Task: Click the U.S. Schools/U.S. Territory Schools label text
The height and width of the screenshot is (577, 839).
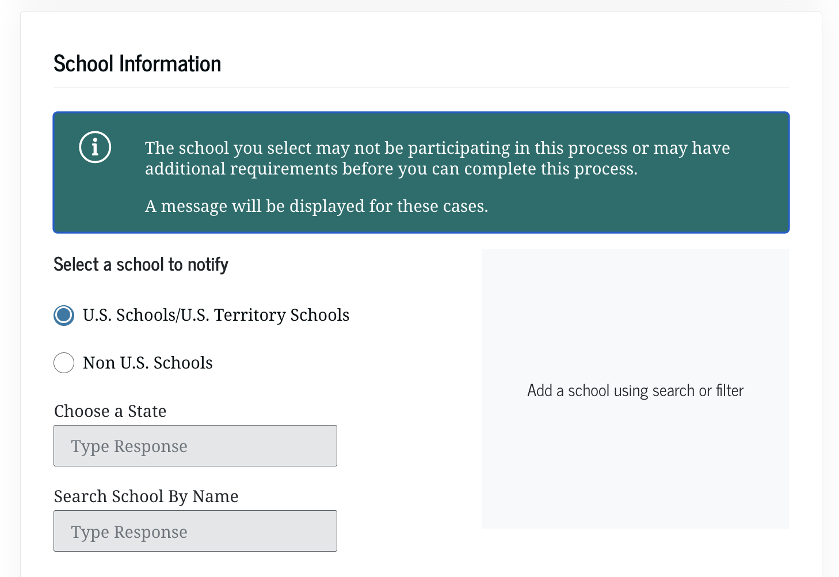Action: point(216,315)
